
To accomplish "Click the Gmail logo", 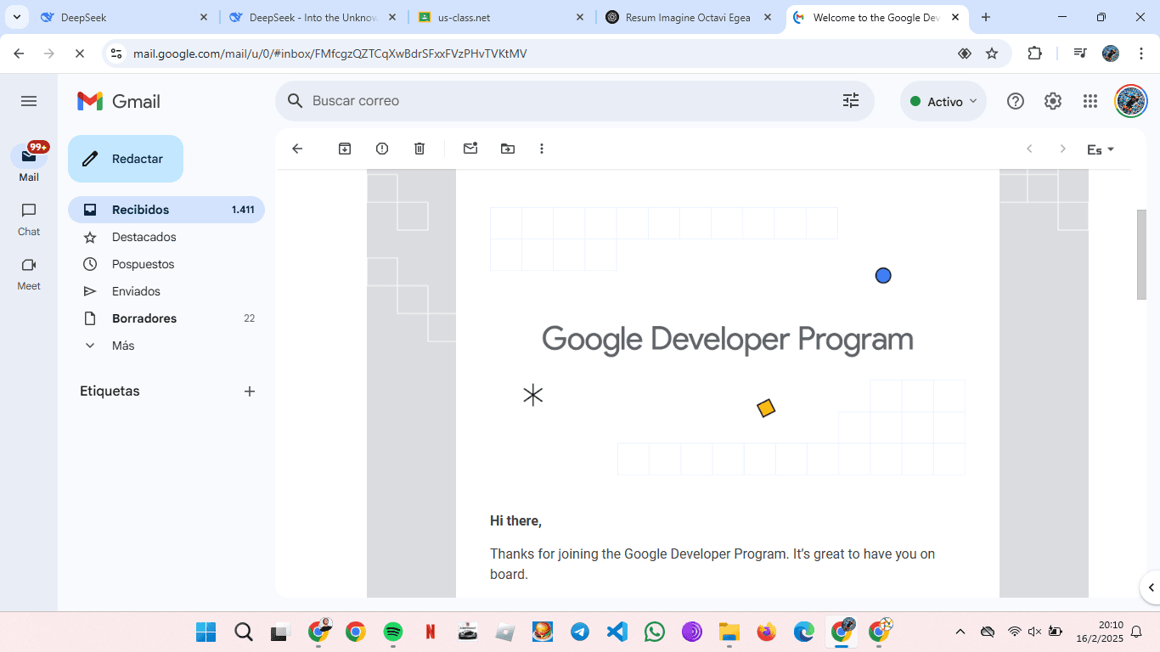I will pyautogui.click(x=119, y=101).
